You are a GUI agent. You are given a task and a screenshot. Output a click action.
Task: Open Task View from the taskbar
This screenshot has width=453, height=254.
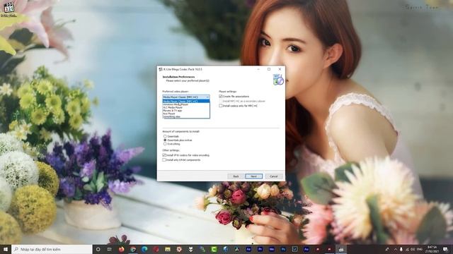110,249
